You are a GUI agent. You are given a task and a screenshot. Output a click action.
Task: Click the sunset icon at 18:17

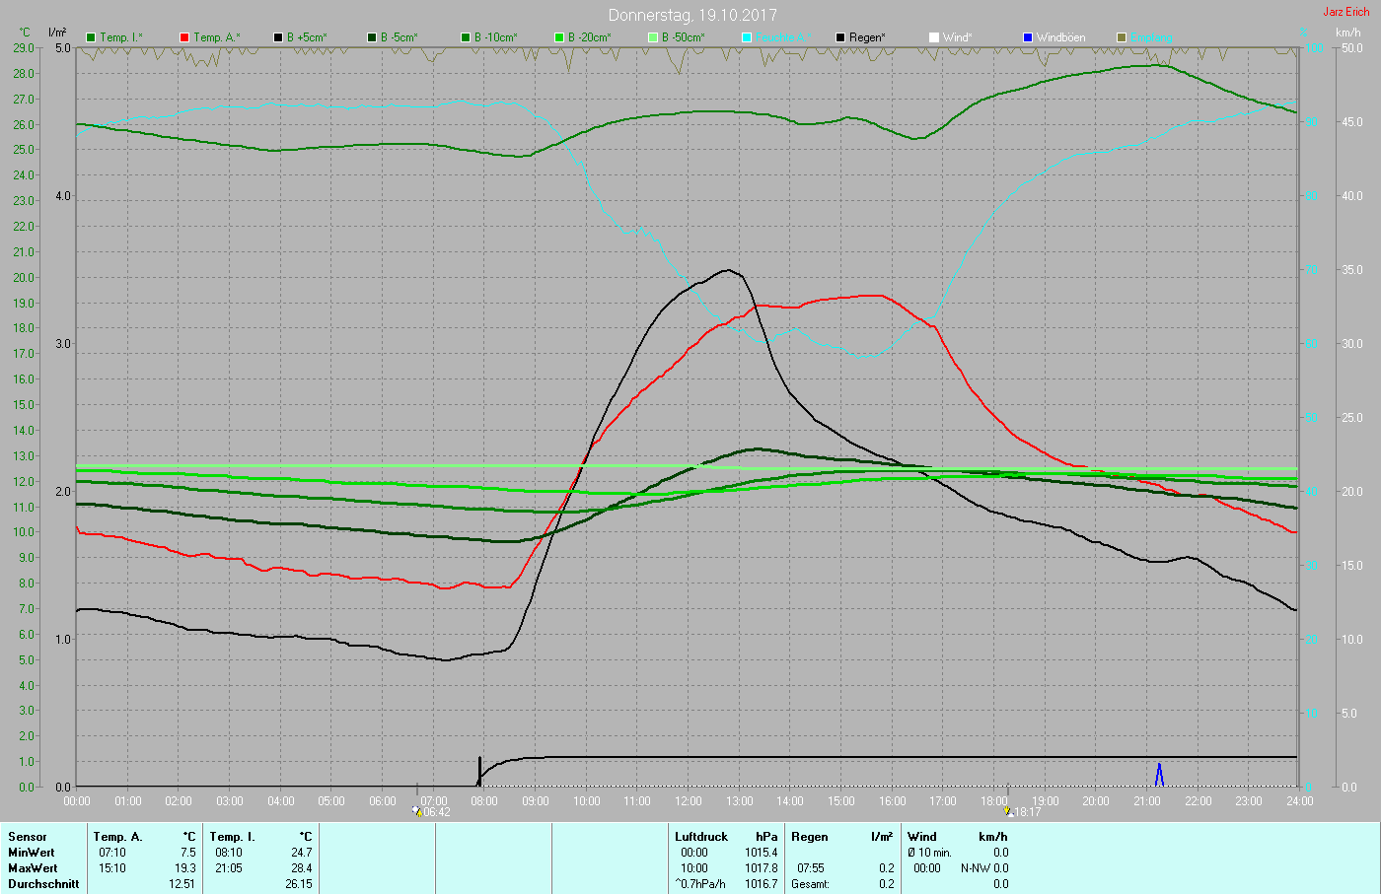pyautogui.click(x=1008, y=811)
